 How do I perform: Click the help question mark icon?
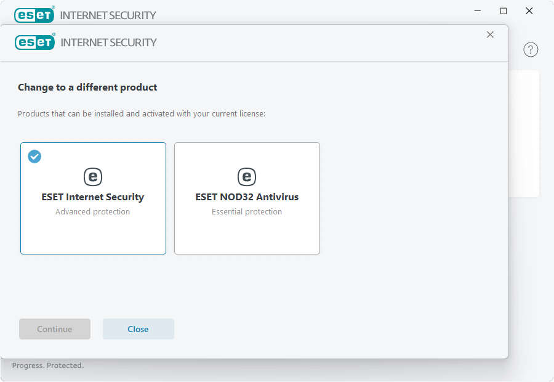(531, 50)
